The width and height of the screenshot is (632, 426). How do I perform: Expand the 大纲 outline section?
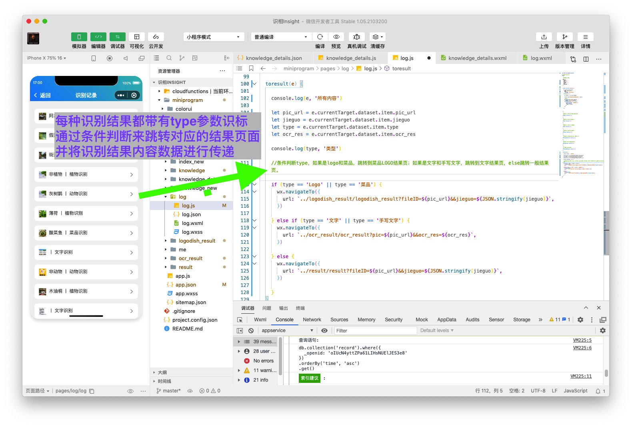(x=191, y=372)
